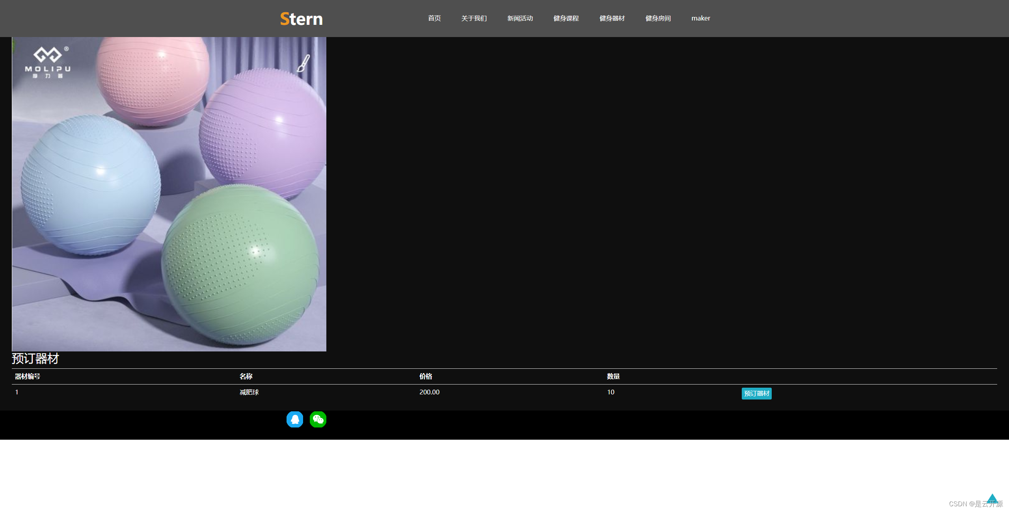1009x511 pixels.
Task: Click the 器材编号 column header
Action: click(x=28, y=376)
